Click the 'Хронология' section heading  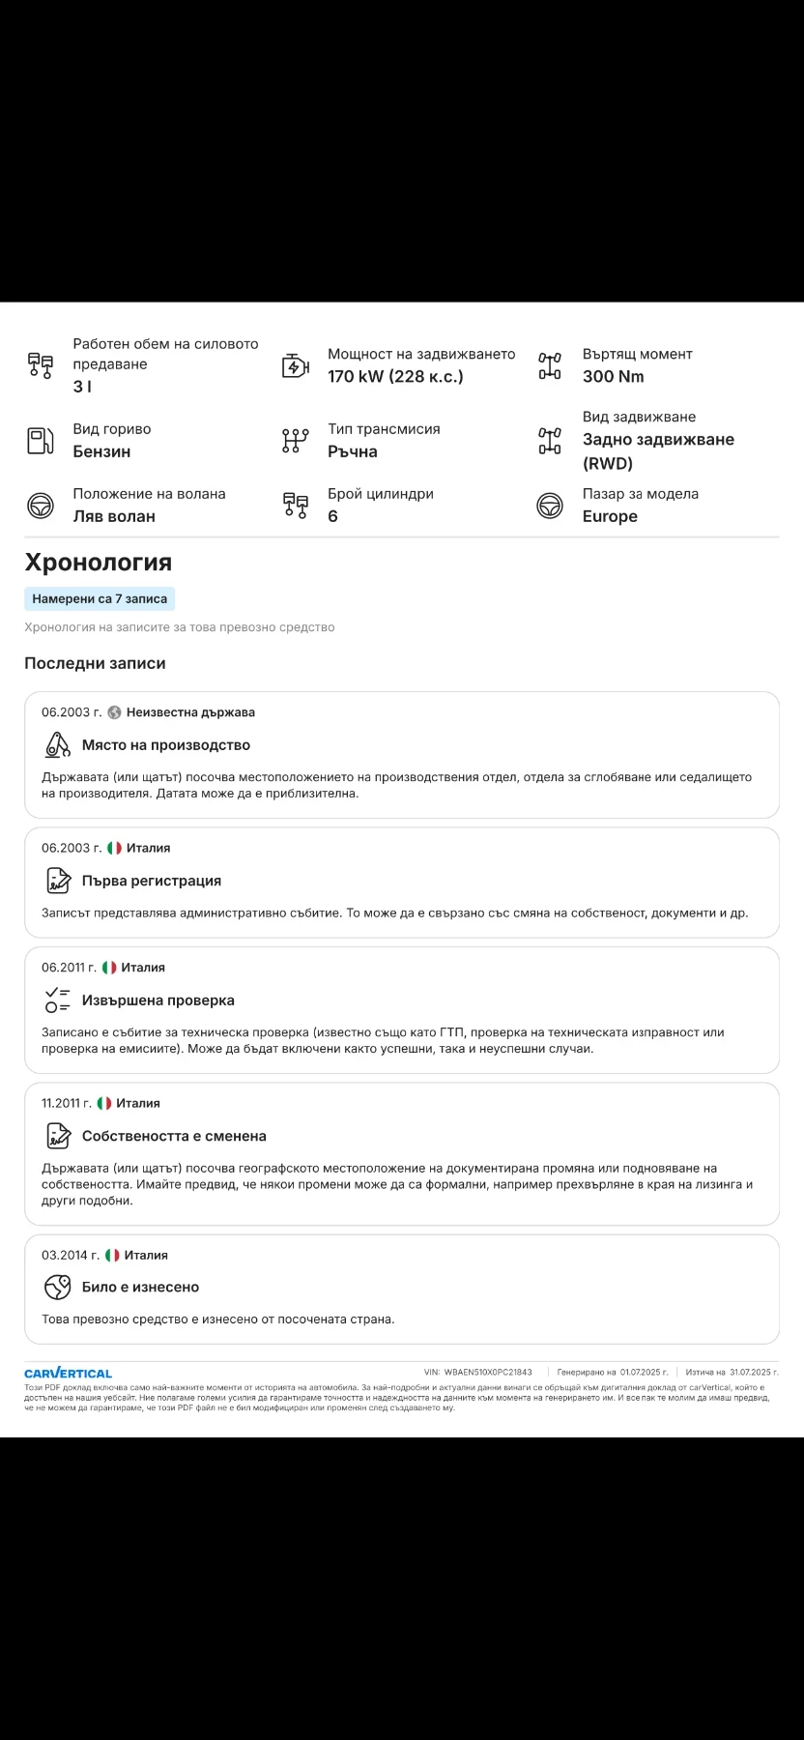coord(98,563)
